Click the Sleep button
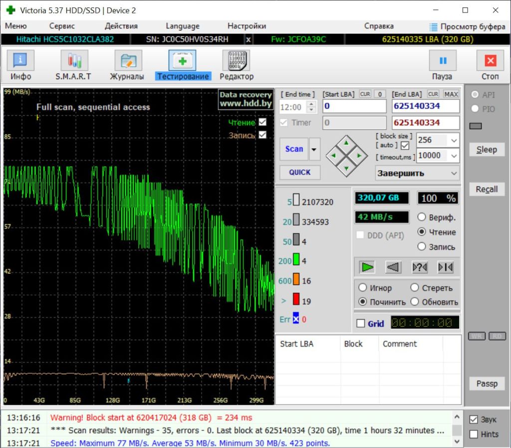The height and width of the screenshot is (448, 511). 487,150
